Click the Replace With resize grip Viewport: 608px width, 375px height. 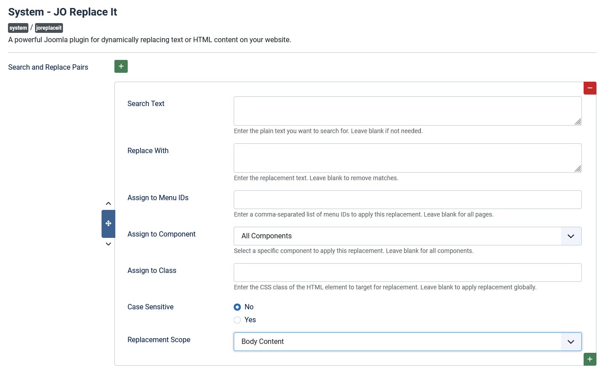(x=578, y=169)
